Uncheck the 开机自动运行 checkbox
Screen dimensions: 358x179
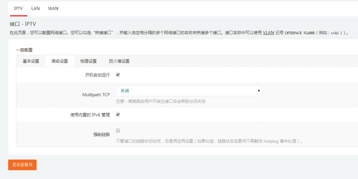(118, 75)
